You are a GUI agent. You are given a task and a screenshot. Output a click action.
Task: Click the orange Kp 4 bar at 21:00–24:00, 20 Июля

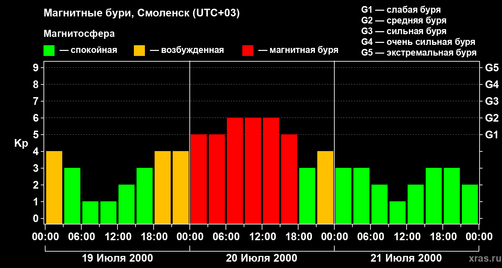tap(325, 187)
